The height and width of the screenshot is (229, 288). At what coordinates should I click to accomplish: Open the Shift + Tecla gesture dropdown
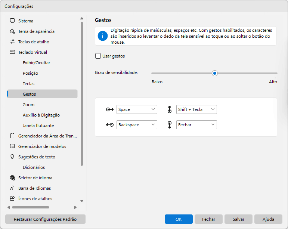point(196,109)
